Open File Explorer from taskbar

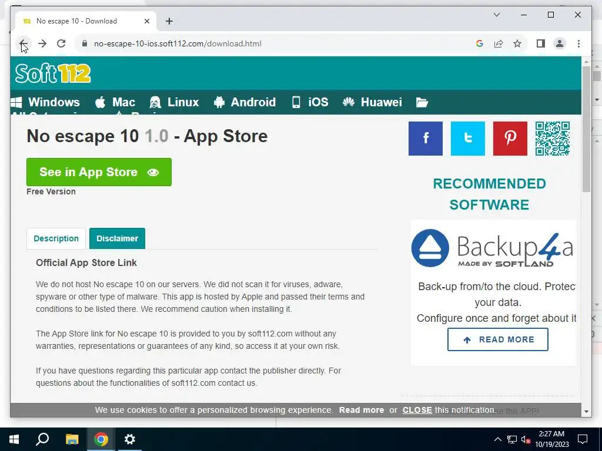(x=72, y=439)
